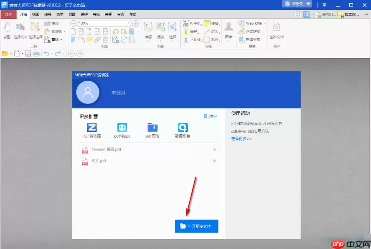This screenshot has height=249, width=371.
Task: Expand the 未登录 account dropdown in title bar
Action: click(x=309, y=4)
